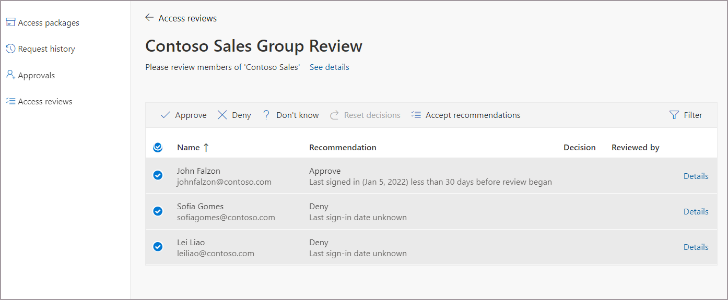
Task: Click the Access packages sidebar icon
Action: click(x=10, y=22)
